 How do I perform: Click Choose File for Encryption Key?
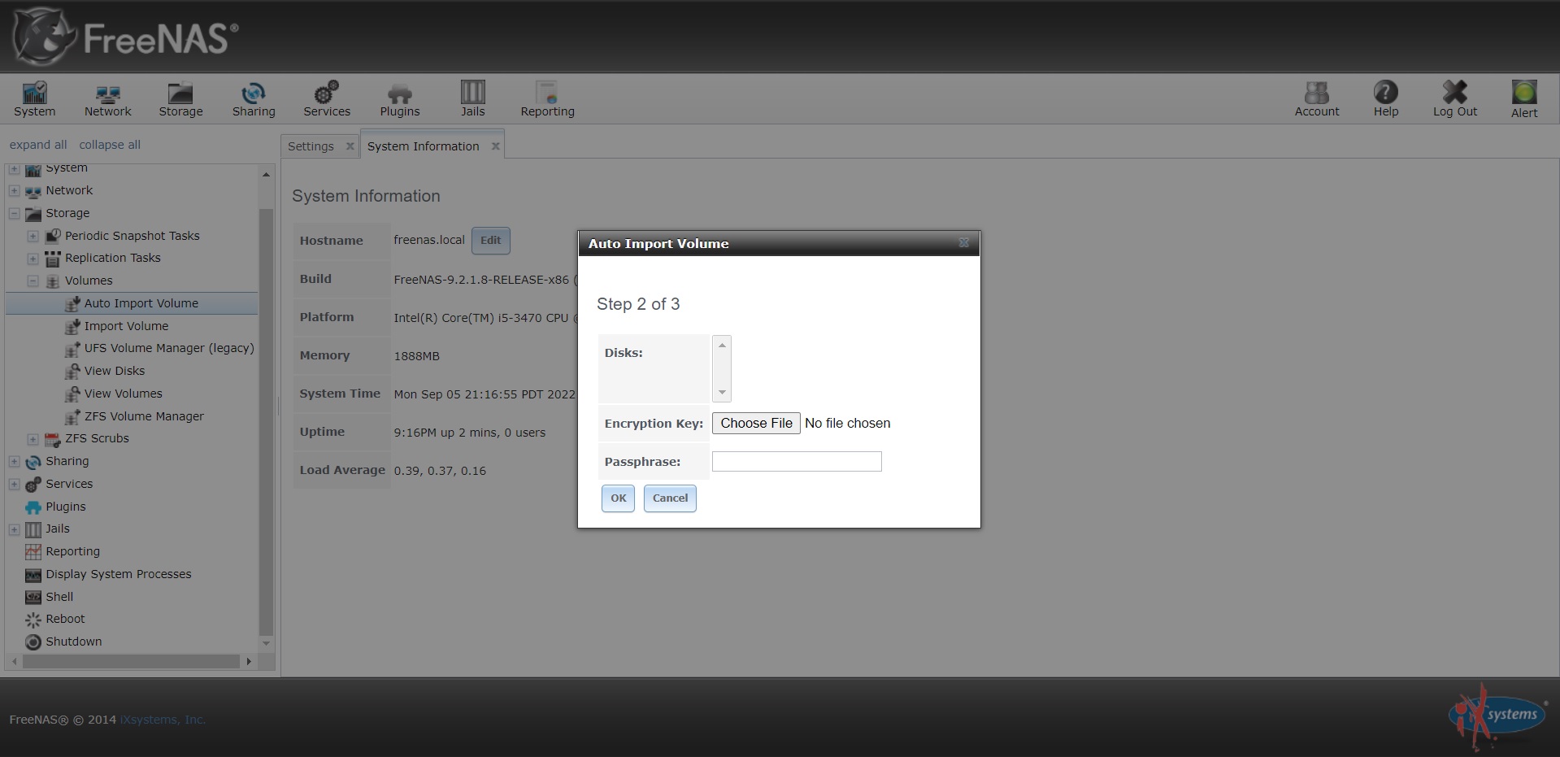pos(756,423)
